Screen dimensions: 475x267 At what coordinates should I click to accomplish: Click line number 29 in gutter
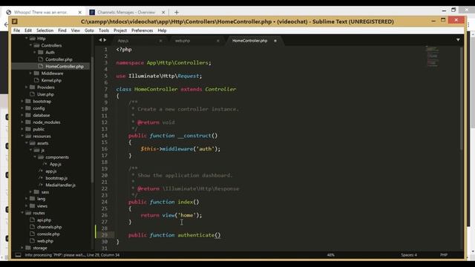coord(104,235)
